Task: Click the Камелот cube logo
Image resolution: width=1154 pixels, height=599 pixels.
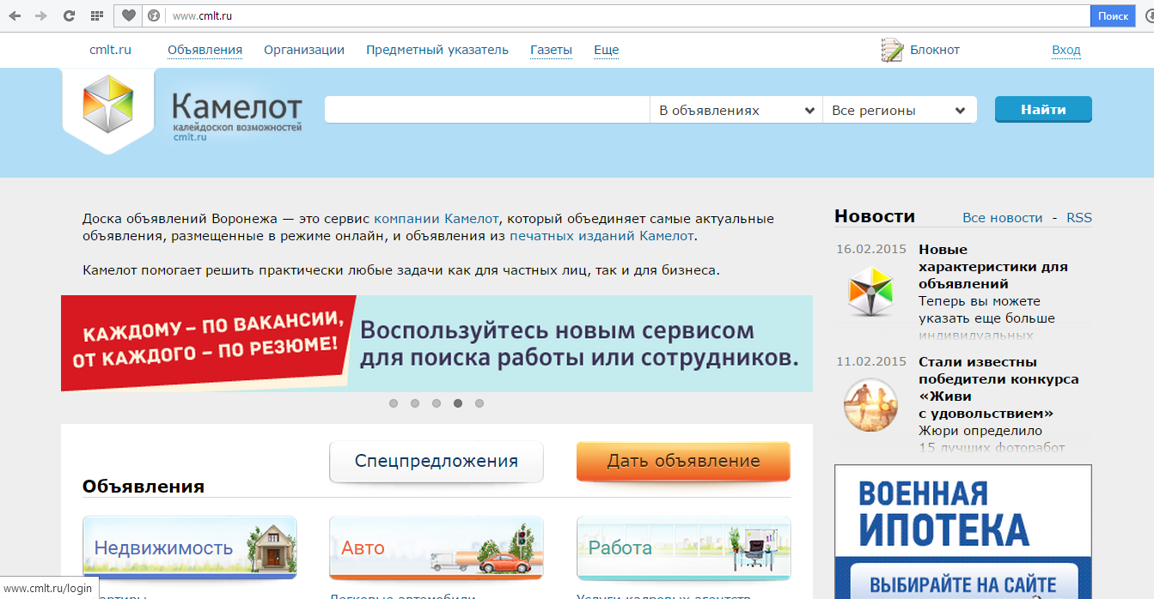Action: [x=108, y=106]
